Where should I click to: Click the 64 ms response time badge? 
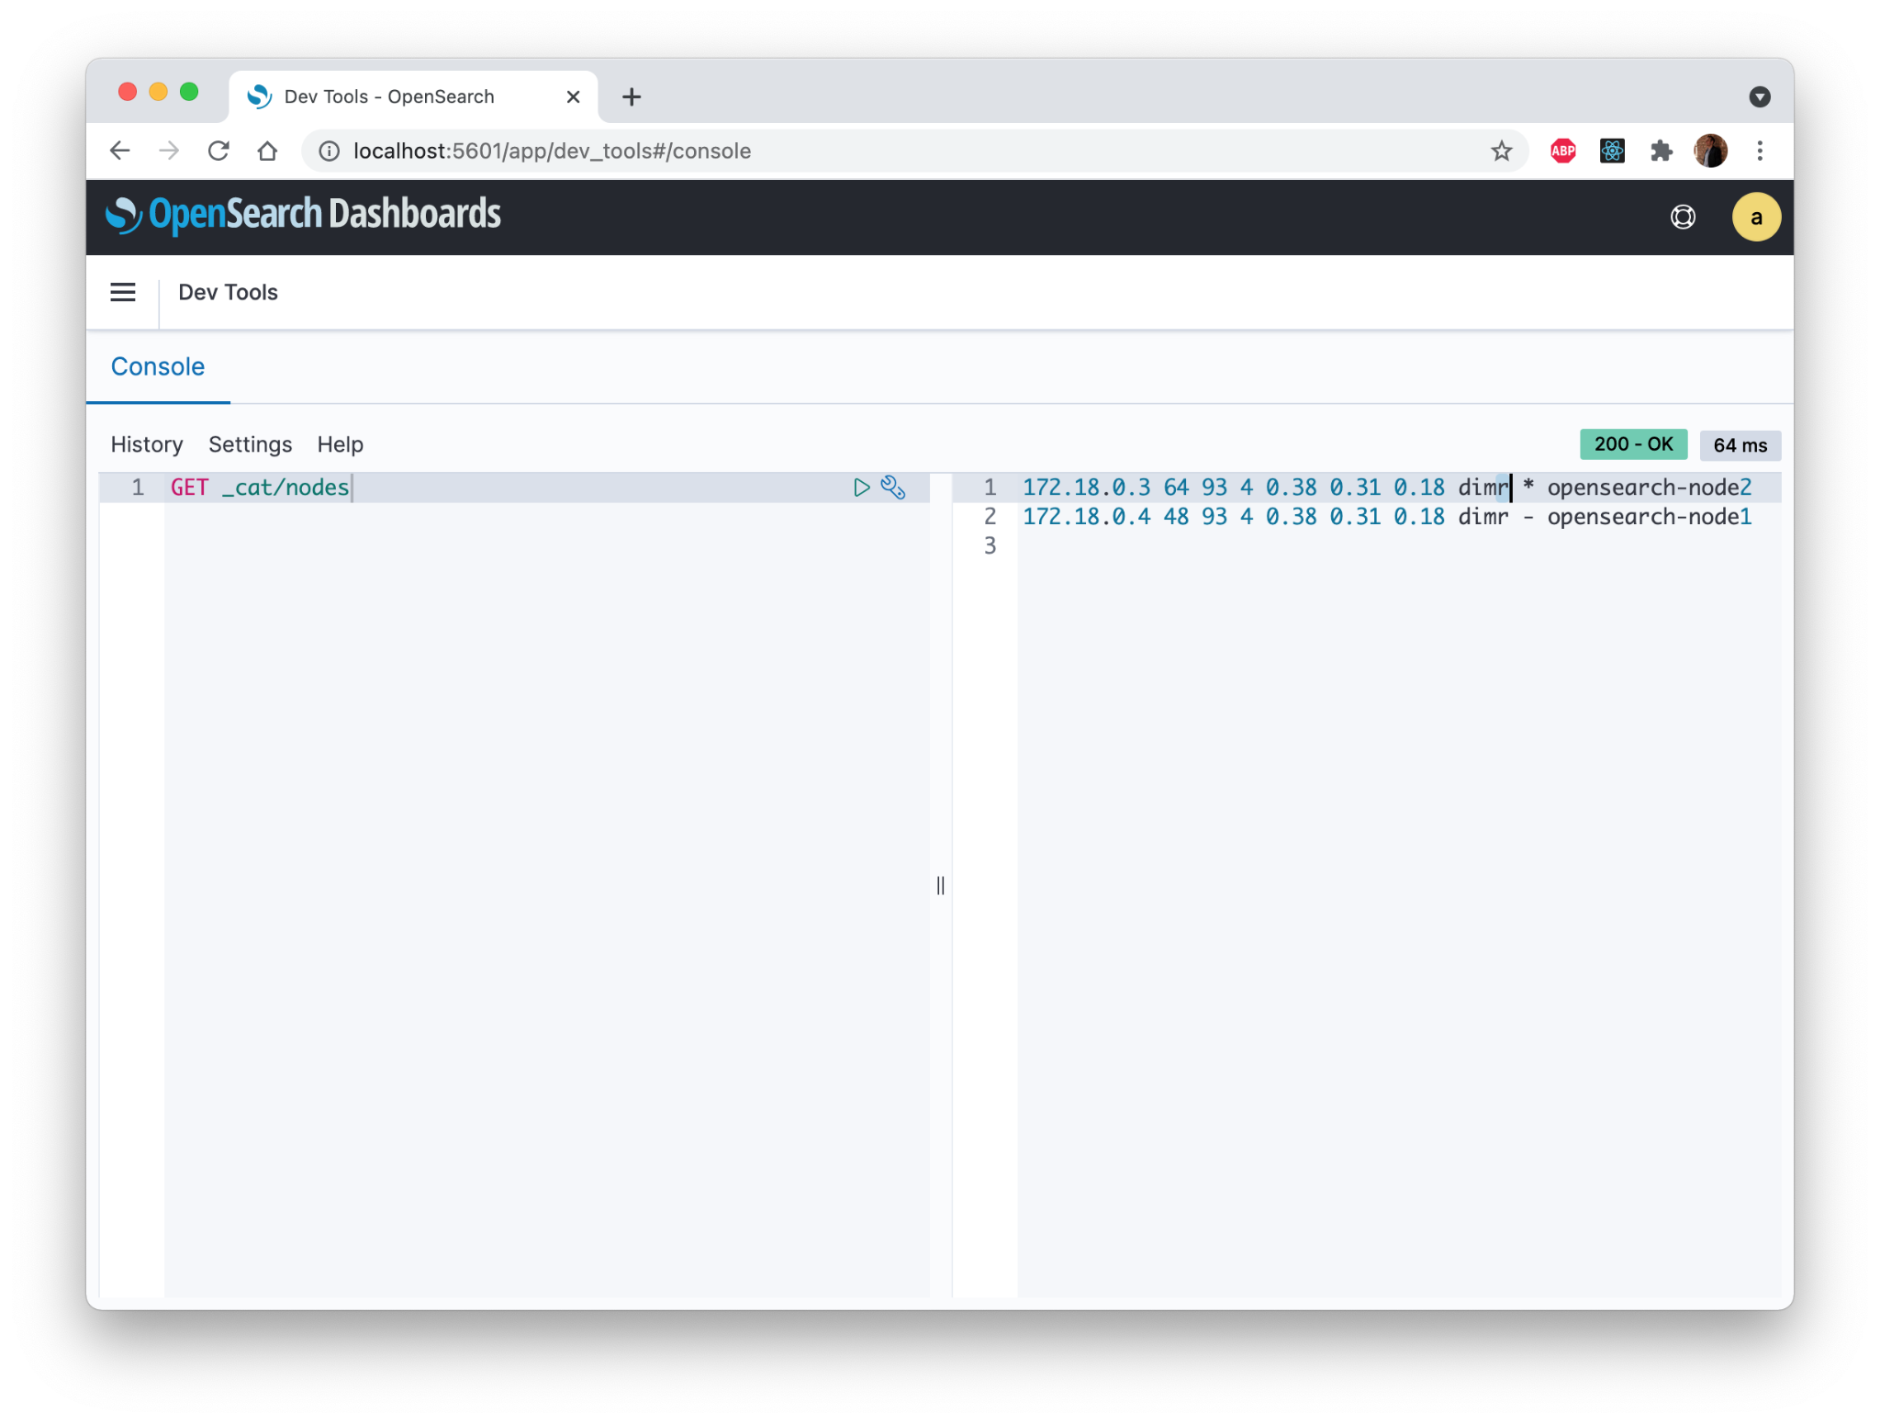pos(1740,445)
